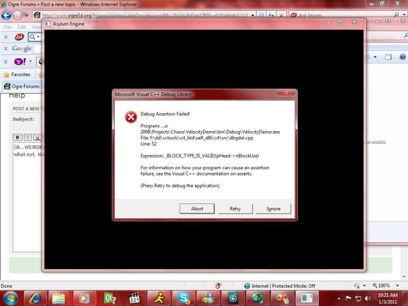
Task: Launch Windows Media Player from the taskbar
Action: coord(84,298)
